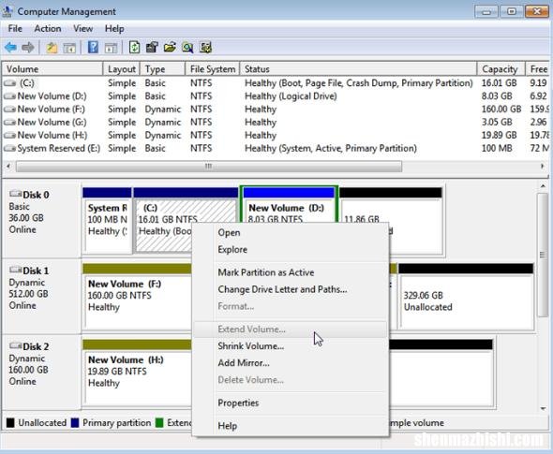Open the View menu
The height and width of the screenshot is (454, 553).
[82, 28]
